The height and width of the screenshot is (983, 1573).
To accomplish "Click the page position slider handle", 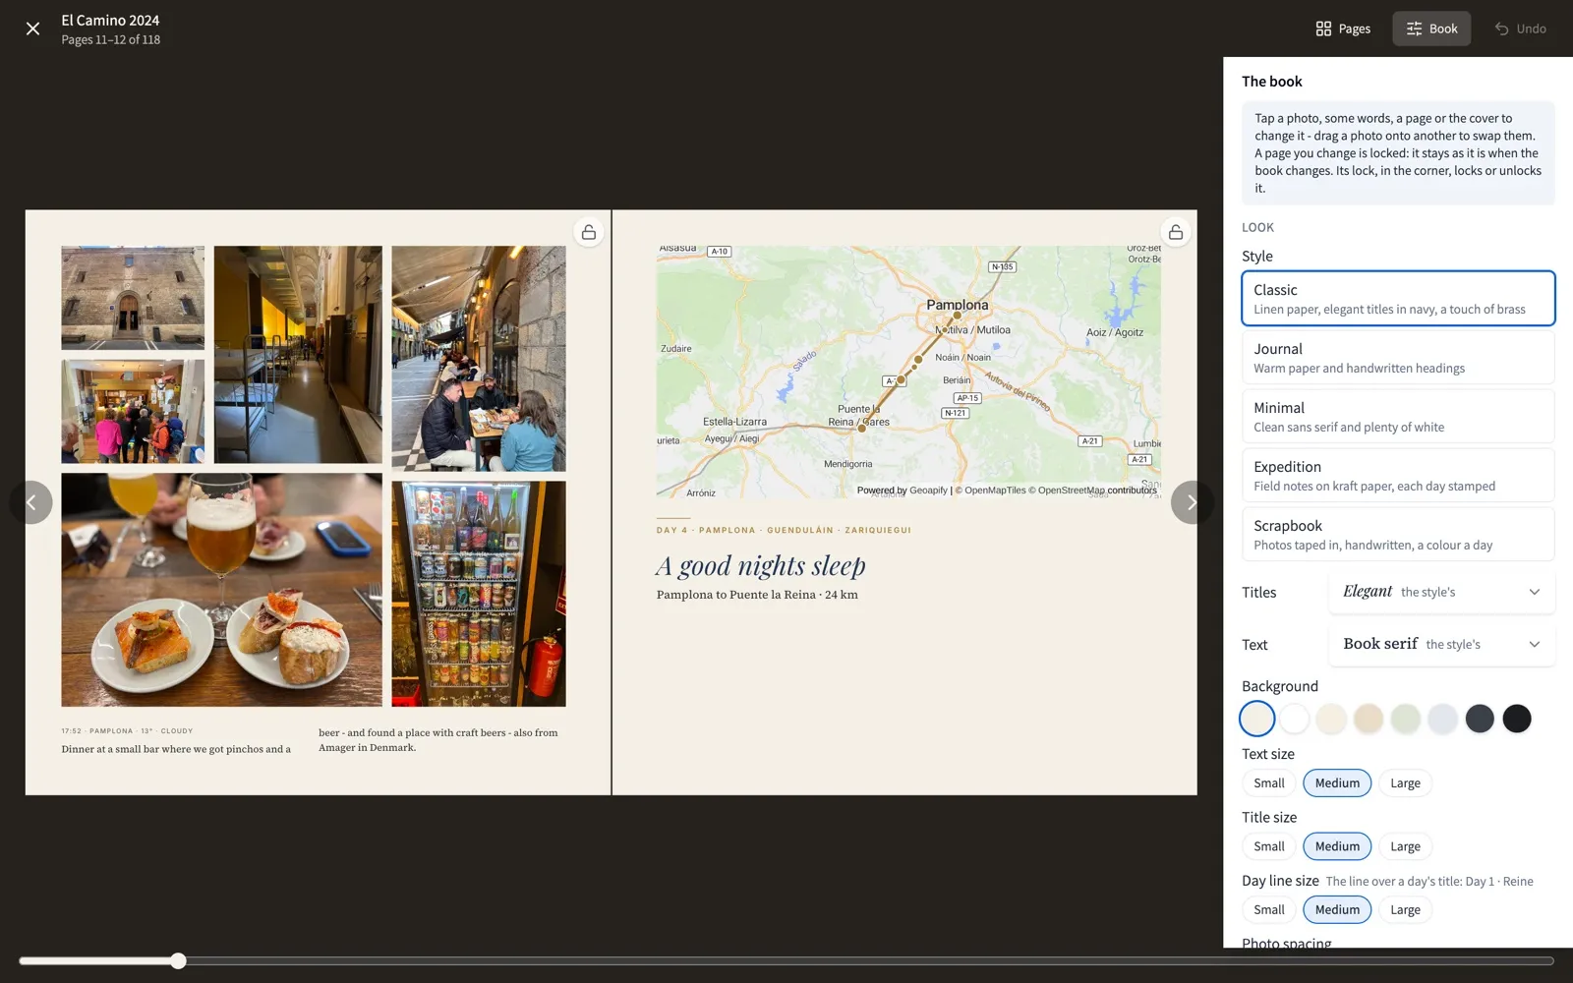I will tap(177, 960).
